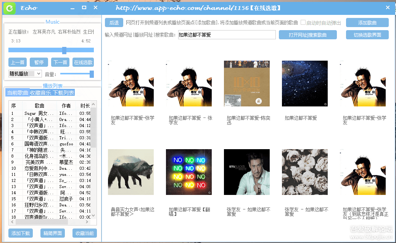Switch to compact view with 精简界面

tap(53, 233)
